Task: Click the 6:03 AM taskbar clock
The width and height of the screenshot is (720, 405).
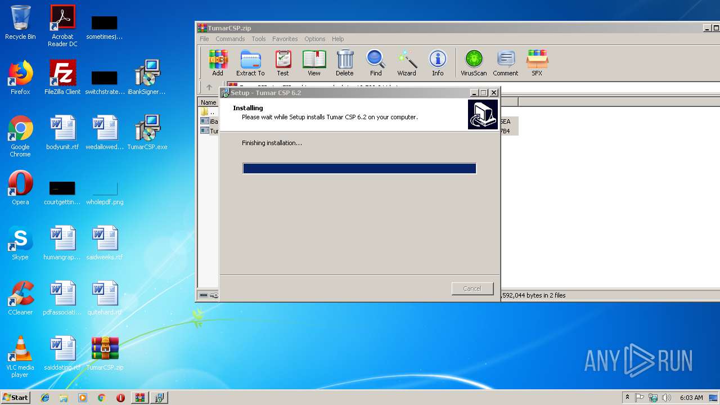Action: (691, 398)
